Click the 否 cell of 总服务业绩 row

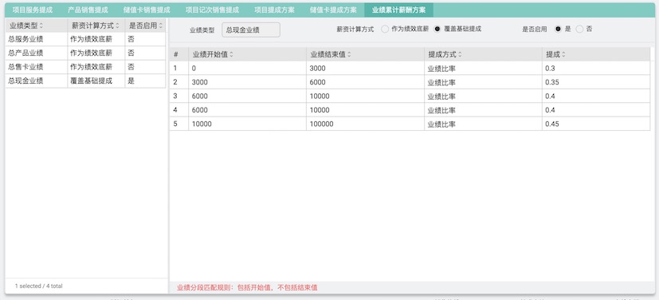[x=145, y=40]
